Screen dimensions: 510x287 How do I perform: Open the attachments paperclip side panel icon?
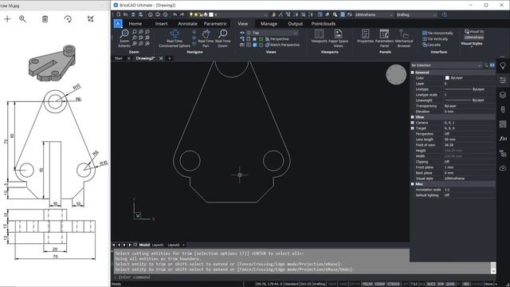coord(503,109)
